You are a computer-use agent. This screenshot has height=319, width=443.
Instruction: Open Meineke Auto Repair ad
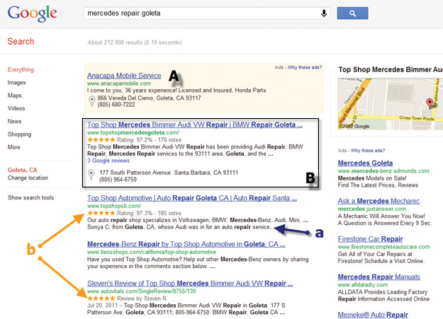pos(373,315)
